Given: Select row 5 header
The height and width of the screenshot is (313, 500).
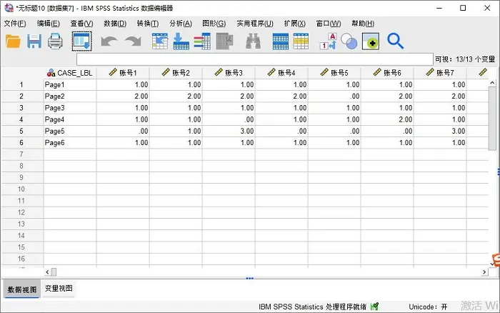Looking at the screenshot, I should pos(21,131).
